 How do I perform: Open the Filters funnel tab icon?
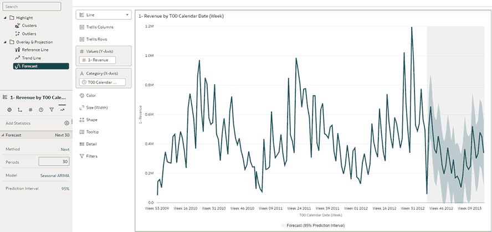[x=52, y=110]
